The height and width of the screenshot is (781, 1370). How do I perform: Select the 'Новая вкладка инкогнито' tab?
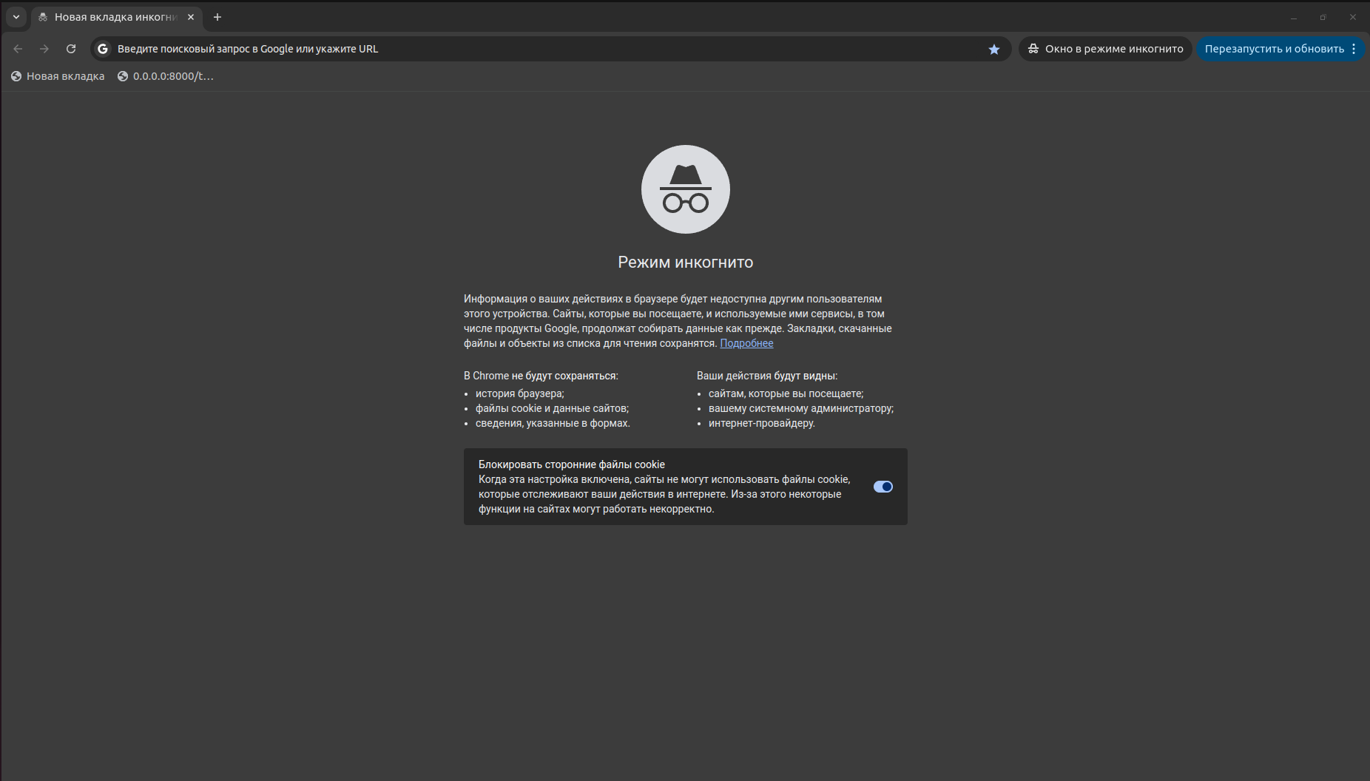111,17
